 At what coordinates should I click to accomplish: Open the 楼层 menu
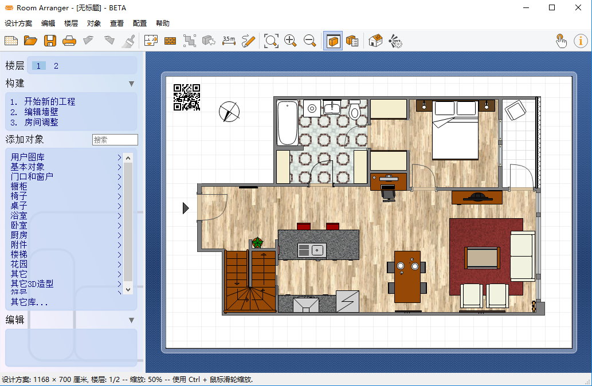pos(71,23)
